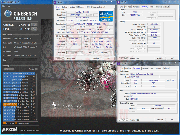This screenshot has height=135, width=180.
Task: Click the orange Your Score legend swatch
Action: (x=4, y=123)
